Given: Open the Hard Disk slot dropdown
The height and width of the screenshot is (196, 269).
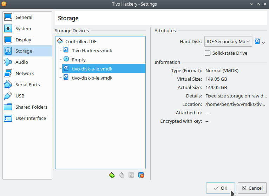Looking at the screenshot, I should point(228,41).
